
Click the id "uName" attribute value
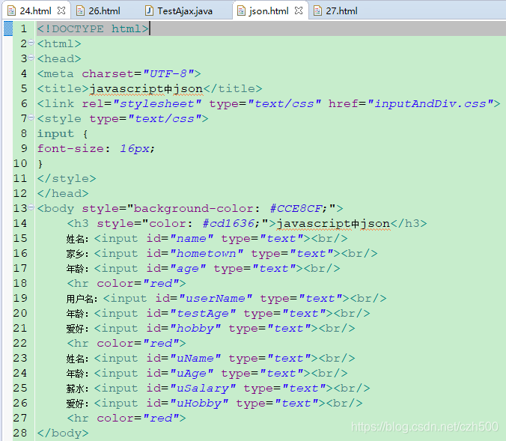(x=195, y=359)
